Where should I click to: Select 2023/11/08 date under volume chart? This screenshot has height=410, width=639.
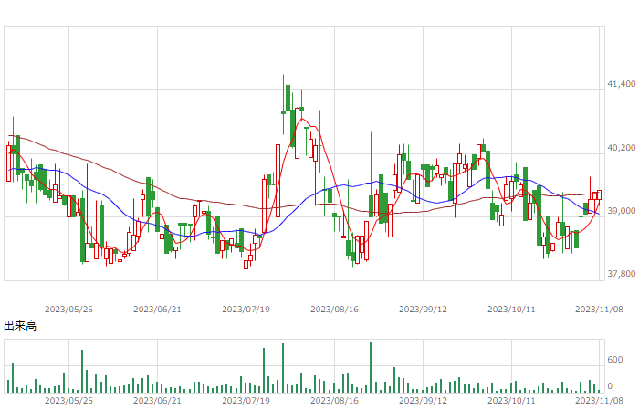coord(599,401)
